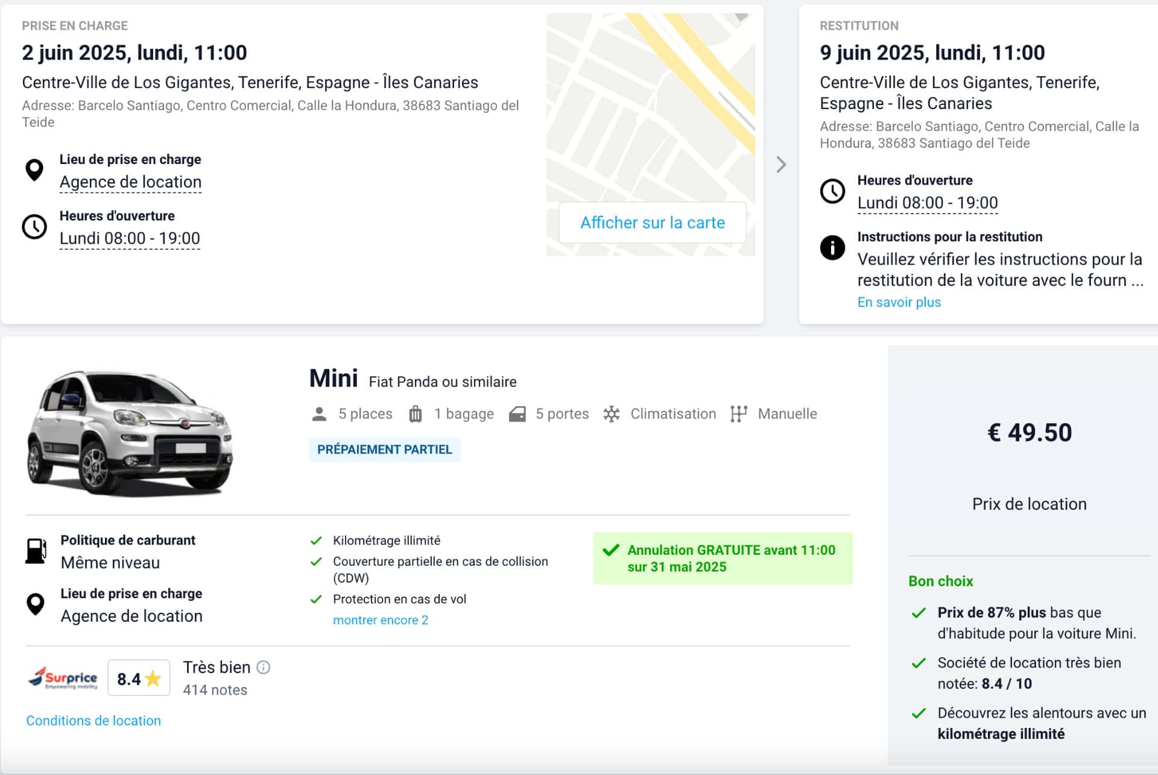Screen dimensions: 1158x775
Task: Click the info icon next to Très bien
Action: 264,667
